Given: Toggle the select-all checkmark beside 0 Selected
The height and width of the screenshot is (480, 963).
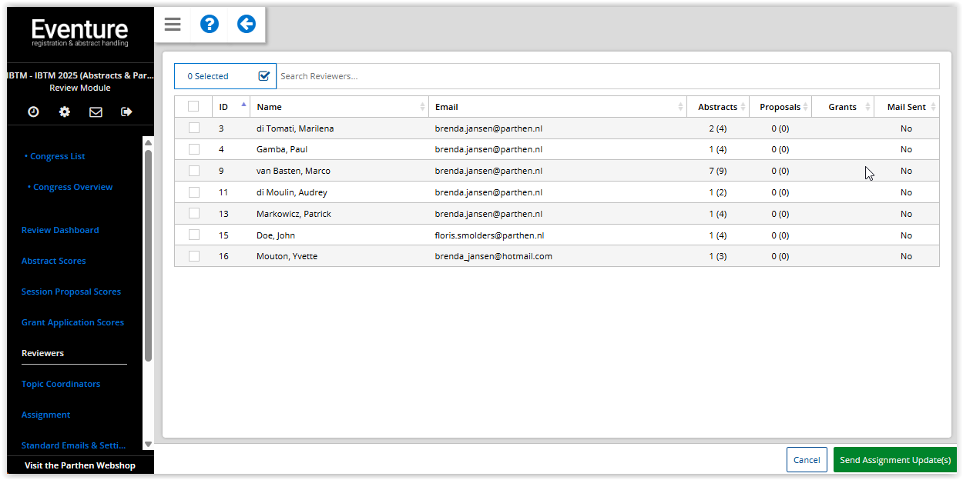Looking at the screenshot, I should pos(264,76).
